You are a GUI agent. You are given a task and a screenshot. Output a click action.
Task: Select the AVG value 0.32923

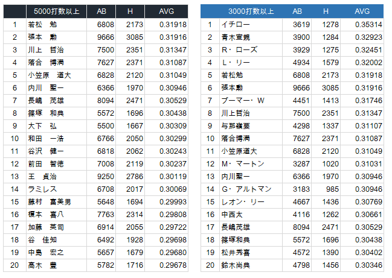368,37
